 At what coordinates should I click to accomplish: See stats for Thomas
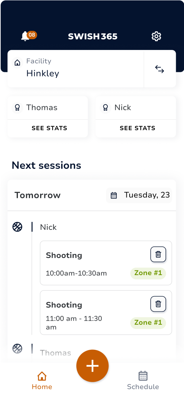(x=49, y=128)
